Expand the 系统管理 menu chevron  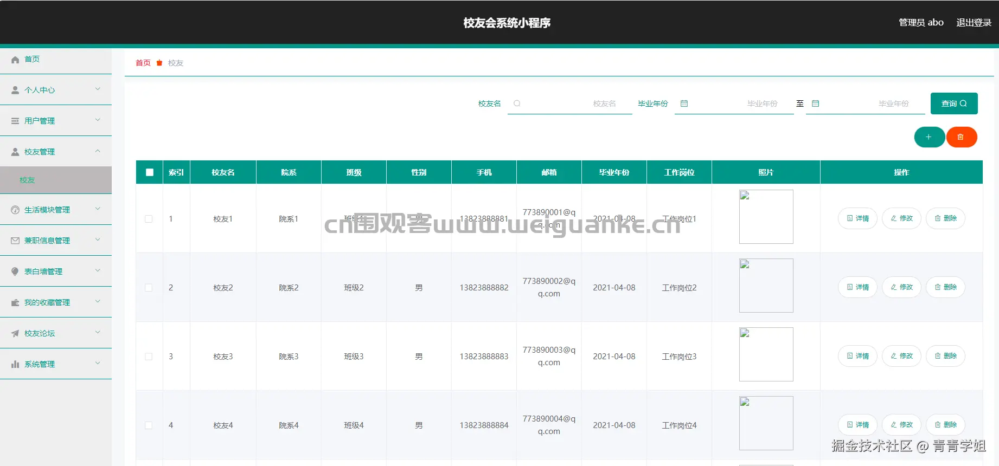pos(98,364)
